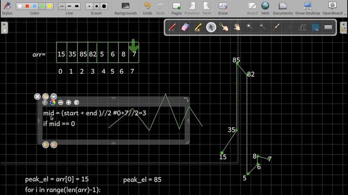Image resolution: width=348 pixels, height=195 pixels.
Task: Click inside text line 'if mid == 0'
Action: 59,124
